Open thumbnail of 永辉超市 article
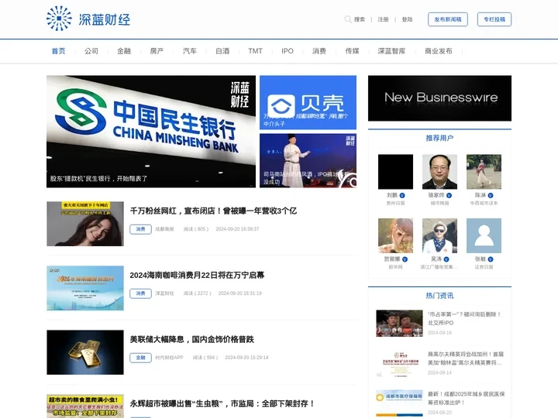This screenshot has width=558, height=418. (85, 406)
